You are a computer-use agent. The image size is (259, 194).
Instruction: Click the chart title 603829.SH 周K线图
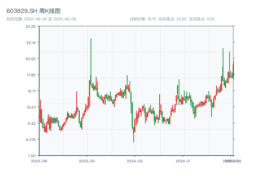click(x=33, y=11)
